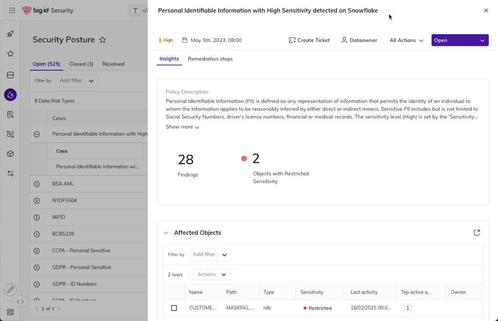Click the Last activity column header
The width and height of the screenshot is (498, 321).
[x=371, y=292]
